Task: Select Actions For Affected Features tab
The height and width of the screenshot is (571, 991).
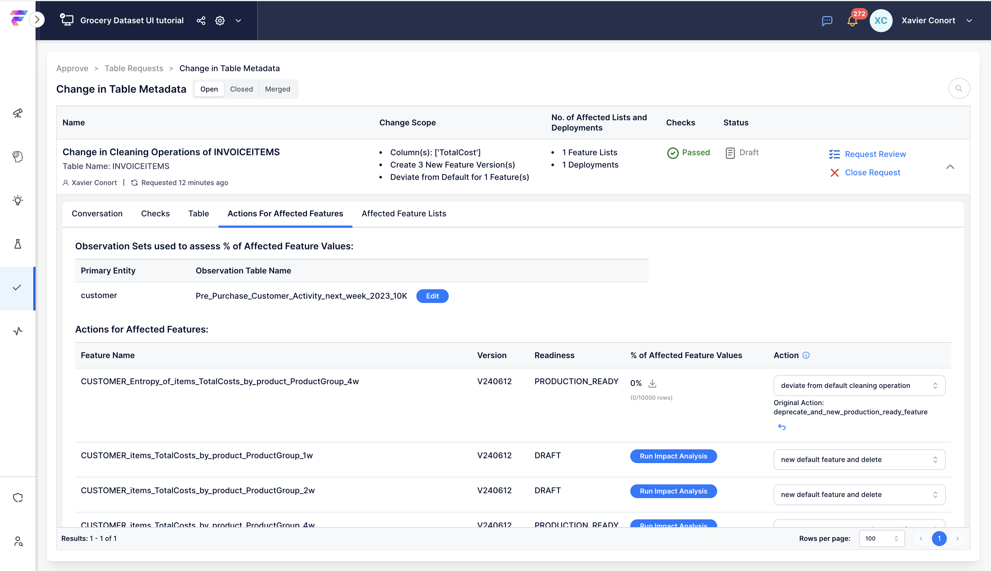Action: tap(285, 213)
